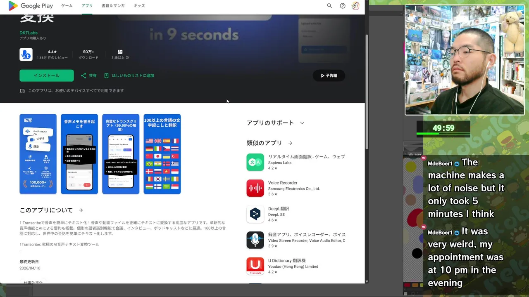
Task: Click U Dictionary 翻訳機 app title
Action: (x=287, y=261)
